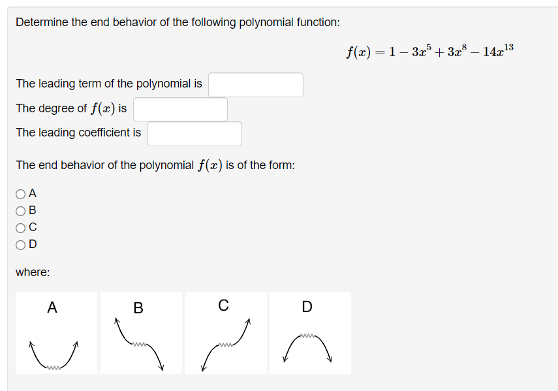Viewport: 558px width, 391px height.
Task: Click the polynomial equation f(x) text
Action: tap(431, 51)
